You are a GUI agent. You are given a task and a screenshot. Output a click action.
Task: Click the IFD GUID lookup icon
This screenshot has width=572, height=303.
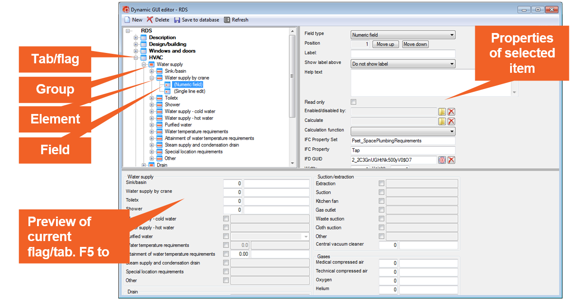click(x=442, y=160)
